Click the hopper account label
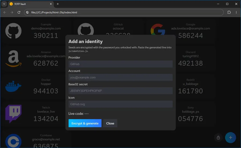241x148 pixels. coord(46,84)
